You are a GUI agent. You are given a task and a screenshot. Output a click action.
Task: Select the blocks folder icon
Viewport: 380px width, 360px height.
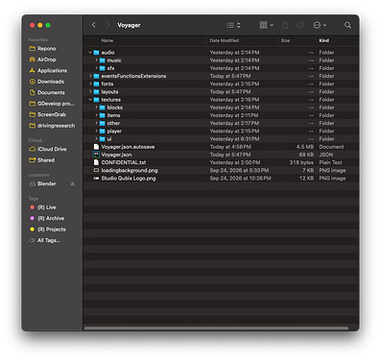click(x=102, y=108)
